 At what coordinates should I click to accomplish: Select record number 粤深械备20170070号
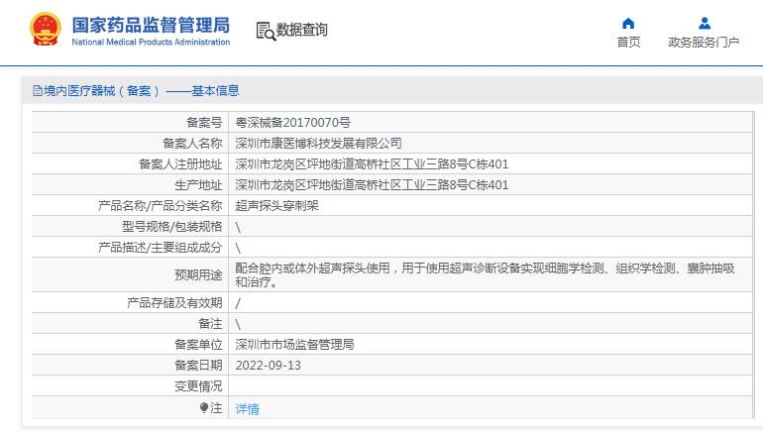(x=292, y=123)
